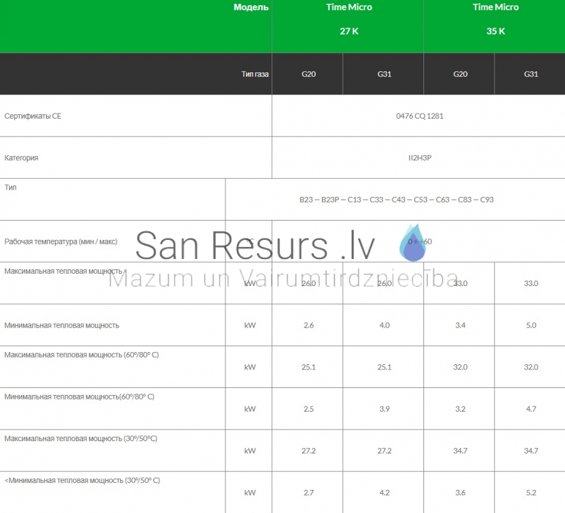Select value 32.0 under G20 35 K
Screen dimensions: 565x513
click(460, 367)
